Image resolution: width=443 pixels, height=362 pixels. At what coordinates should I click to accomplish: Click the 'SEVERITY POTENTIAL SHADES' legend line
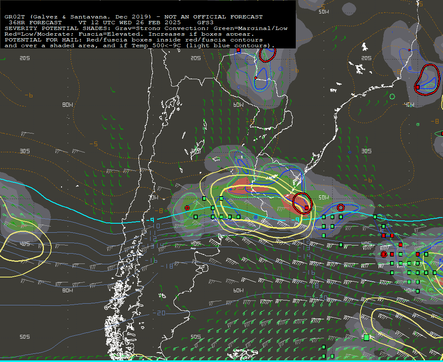coord(146,28)
